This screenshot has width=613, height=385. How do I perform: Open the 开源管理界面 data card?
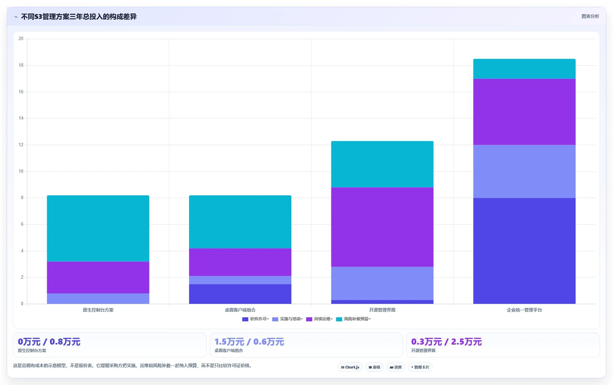(503, 345)
